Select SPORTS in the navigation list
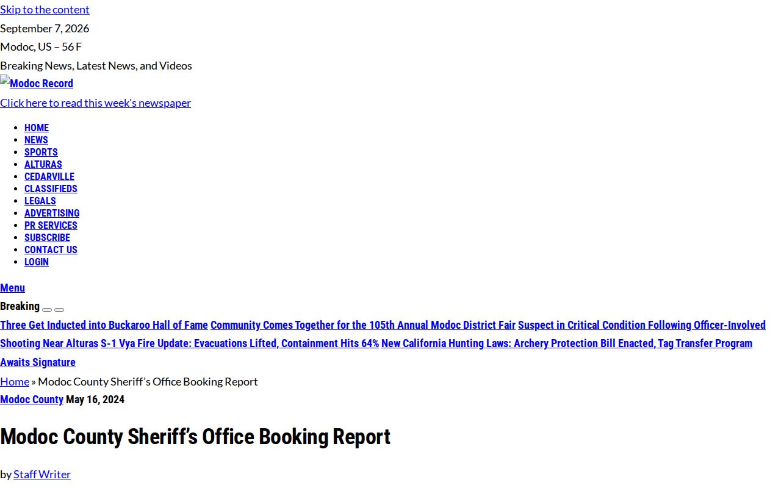Image resolution: width=781 pixels, height=488 pixels. (41, 152)
